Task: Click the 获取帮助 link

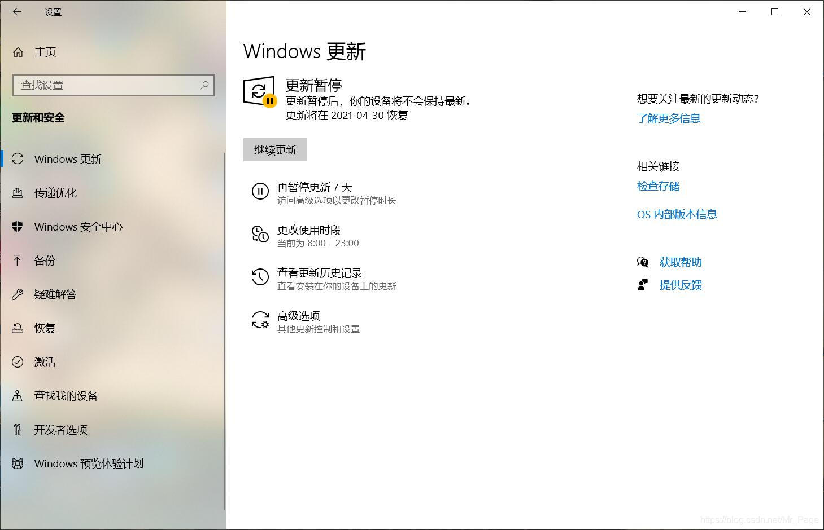Action: point(681,262)
